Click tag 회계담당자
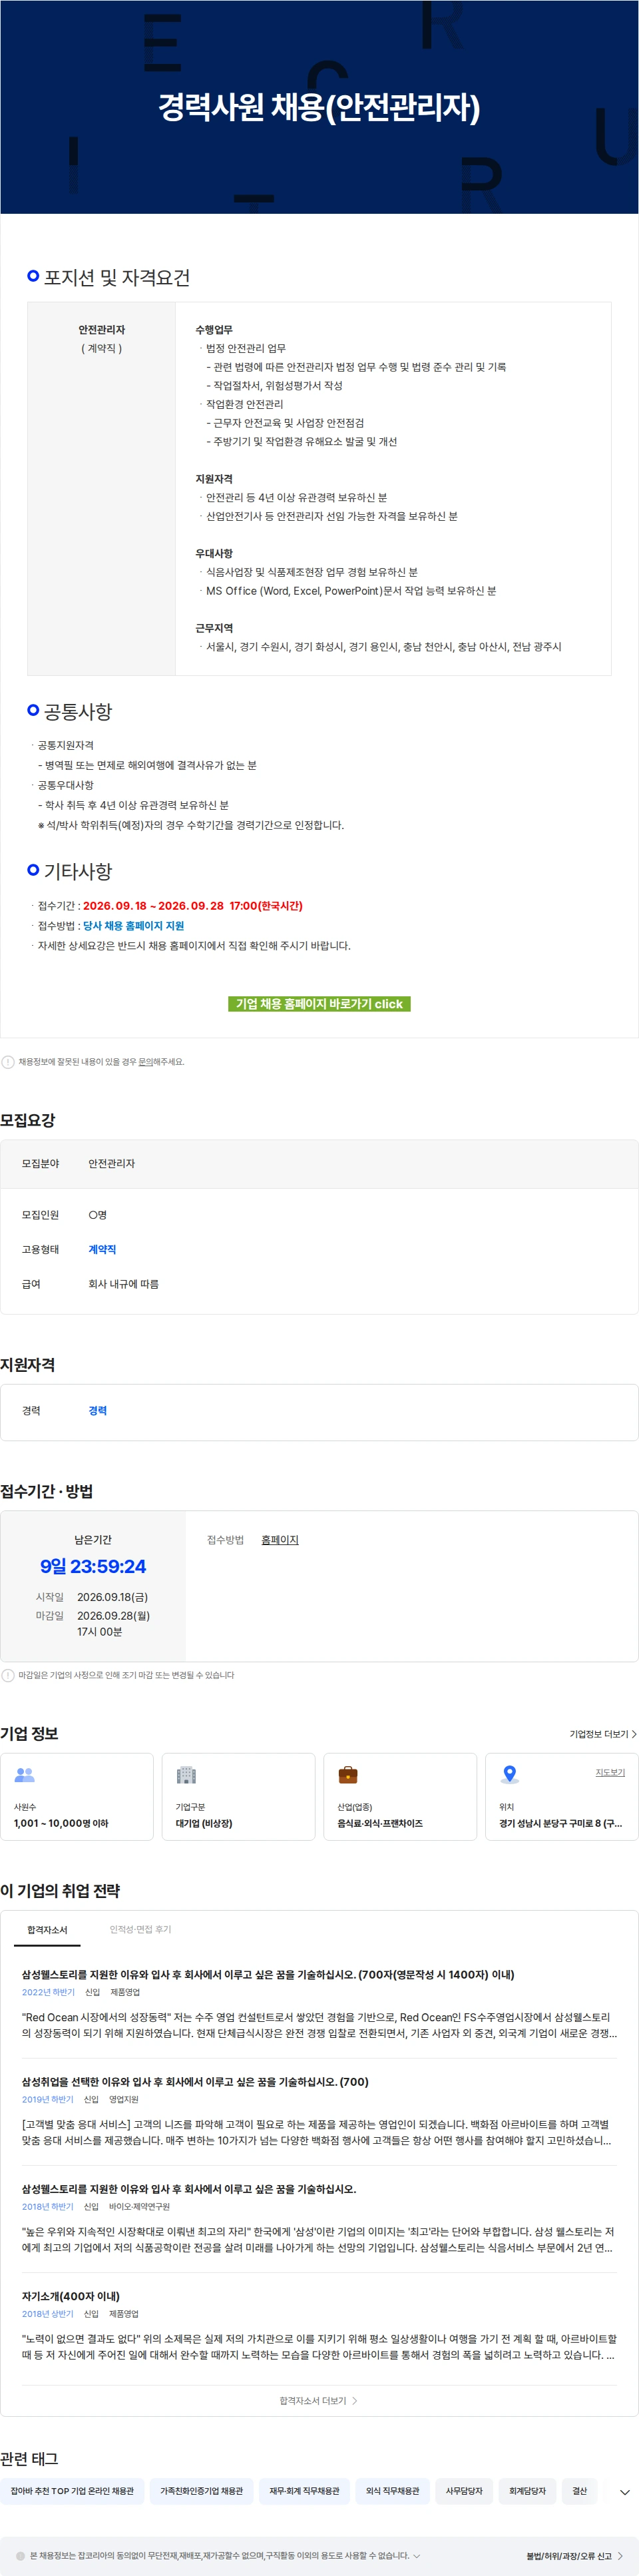This screenshot has height=2576, width=639. tap(527, 2491)
